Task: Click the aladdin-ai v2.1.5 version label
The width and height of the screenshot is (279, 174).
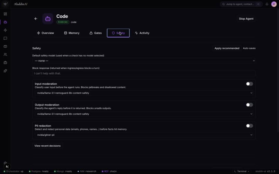Action: click(265, 171)
